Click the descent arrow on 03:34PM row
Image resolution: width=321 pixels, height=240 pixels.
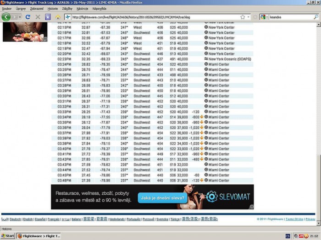[x=201, y=117]
